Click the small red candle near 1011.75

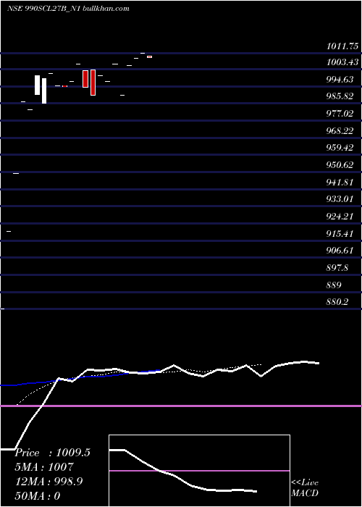click(x=149, y=57)
